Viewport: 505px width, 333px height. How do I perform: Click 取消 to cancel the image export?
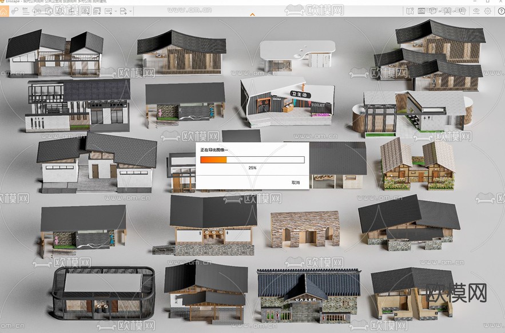pos(295,183)
